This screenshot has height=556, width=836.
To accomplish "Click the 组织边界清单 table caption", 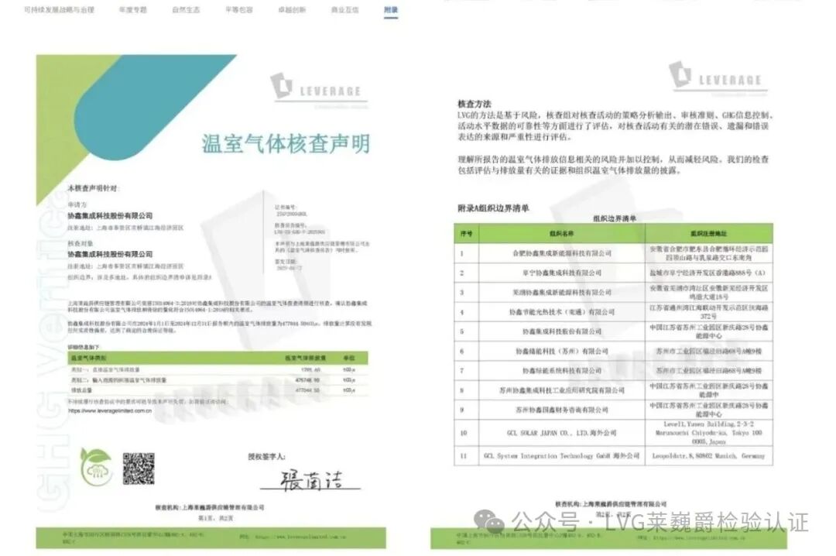I will point(614,218).
